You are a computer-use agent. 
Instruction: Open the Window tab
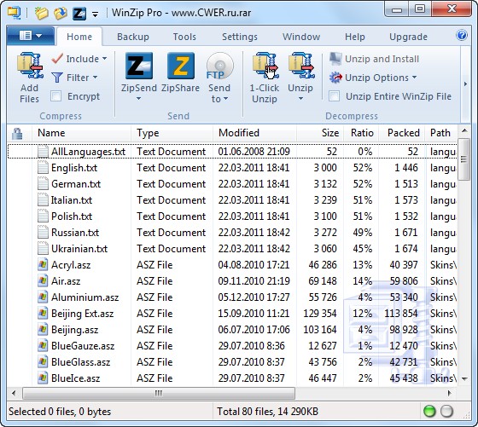pyautogui.click(x=301, y=37)
